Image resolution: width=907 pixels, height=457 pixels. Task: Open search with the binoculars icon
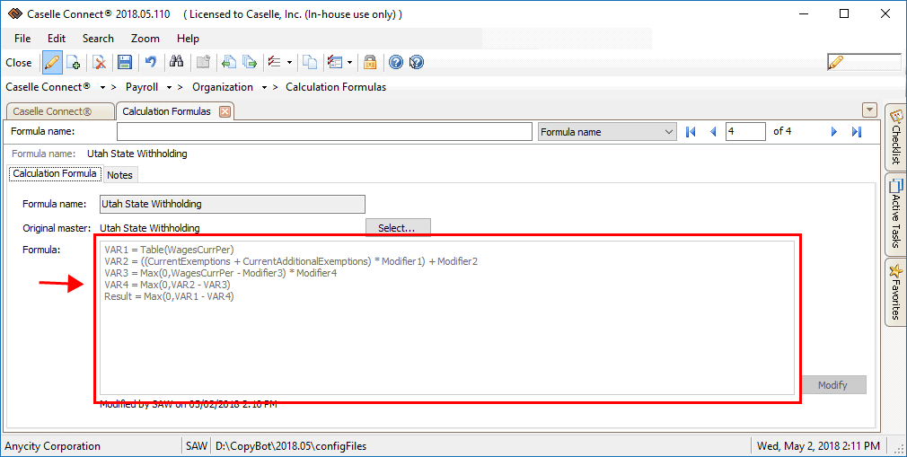pyautogui.click(x=176, y=61)
